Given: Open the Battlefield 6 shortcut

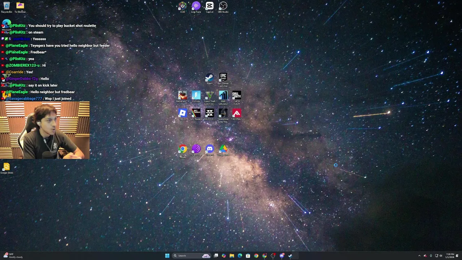Looking at the screenshot, I should point(183,97).
